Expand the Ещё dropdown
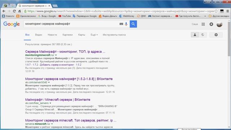This screenshot has height=130, width=231. tap(94, 35)
